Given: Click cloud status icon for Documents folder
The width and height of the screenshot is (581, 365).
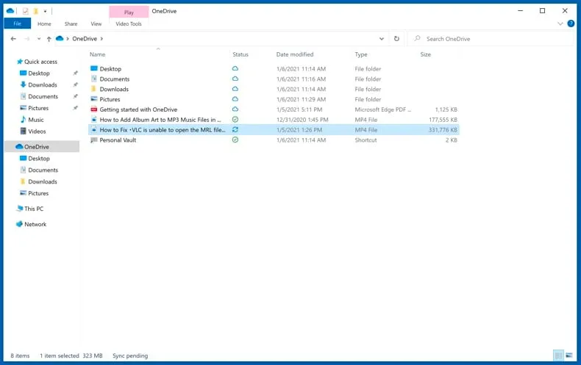Looking at the screenshot, I should coord(235,79).
